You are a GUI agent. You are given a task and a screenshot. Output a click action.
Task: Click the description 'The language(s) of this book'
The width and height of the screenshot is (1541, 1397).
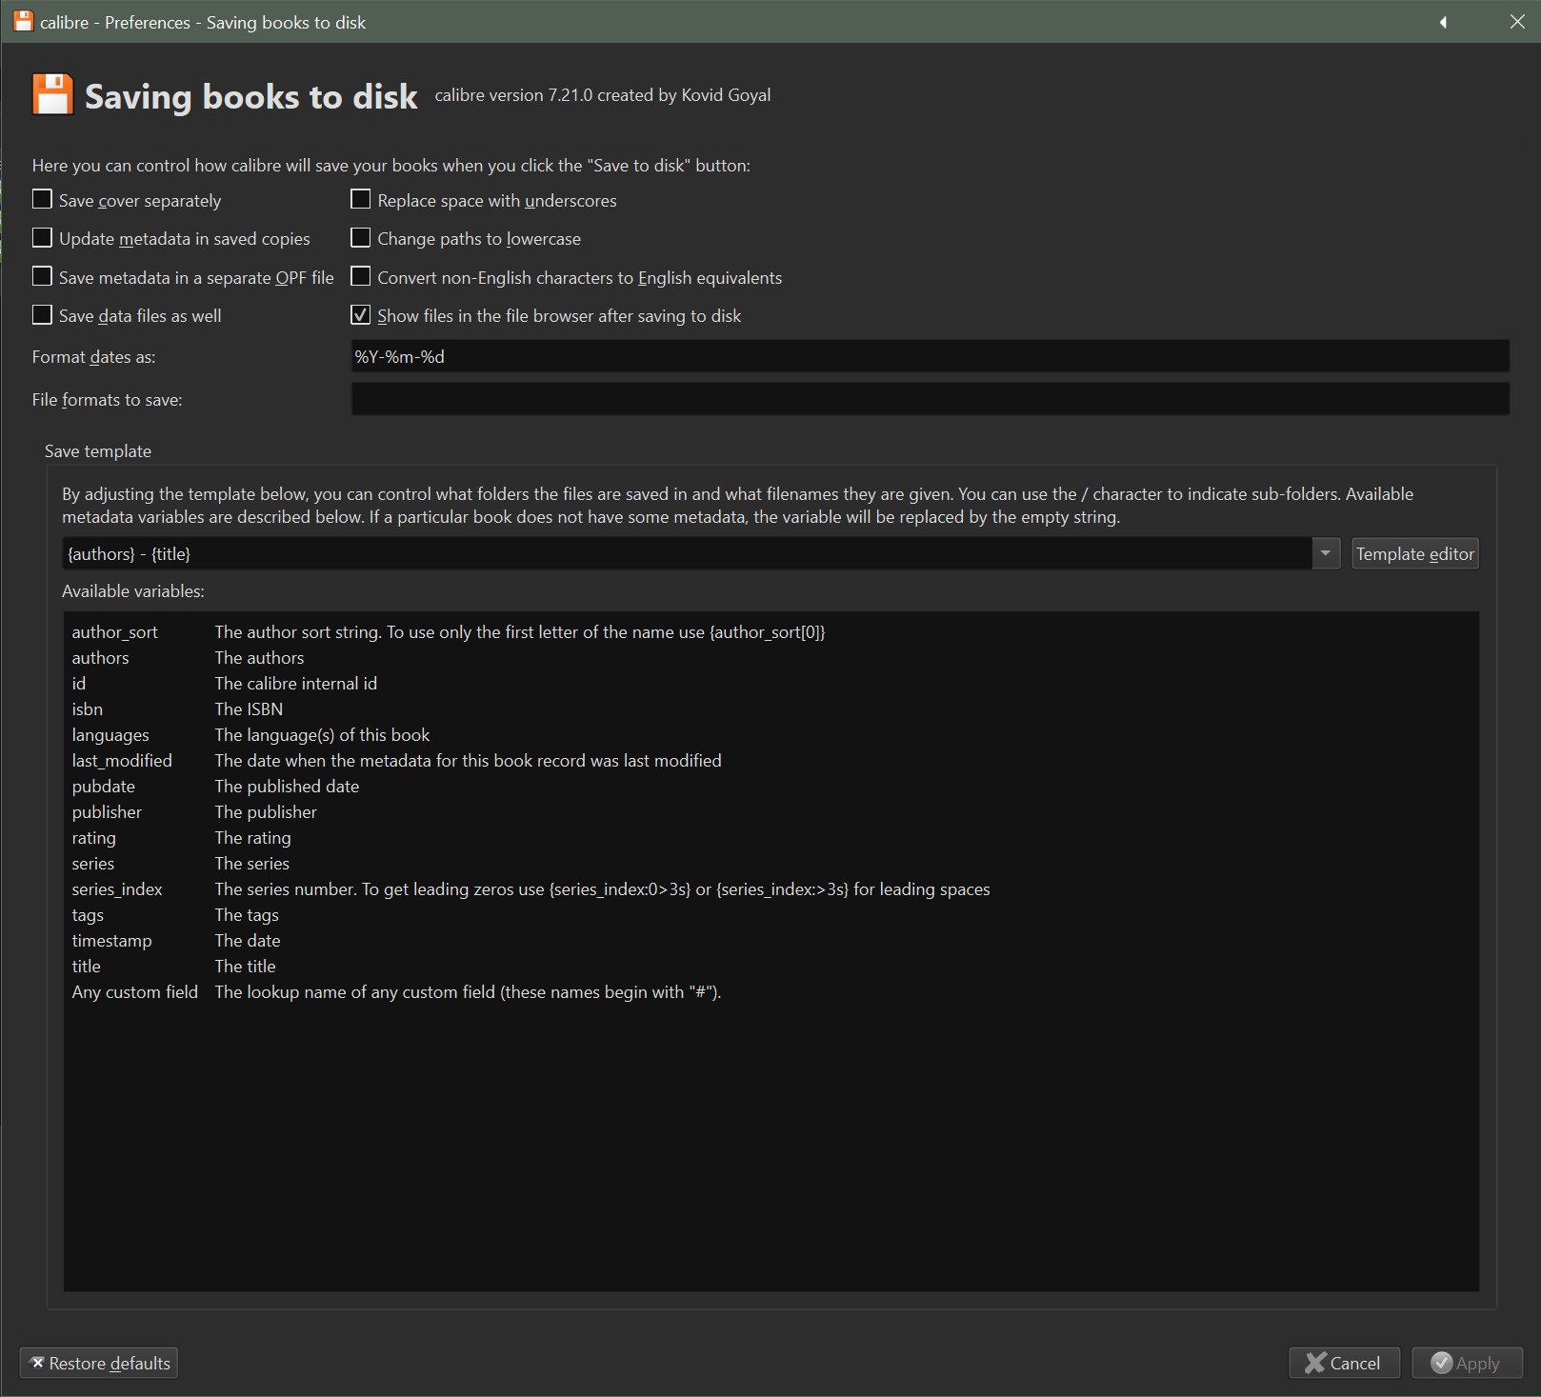(x=322, y=735)
